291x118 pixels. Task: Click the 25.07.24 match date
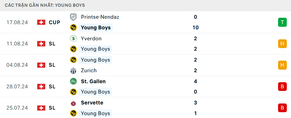coord(17,108)
